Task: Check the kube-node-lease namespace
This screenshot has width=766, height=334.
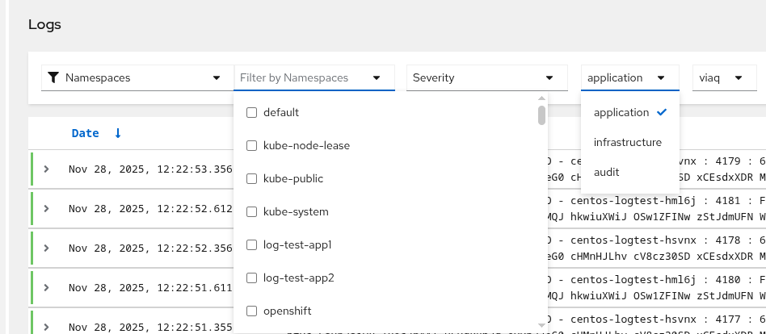Action: [251, 146]
